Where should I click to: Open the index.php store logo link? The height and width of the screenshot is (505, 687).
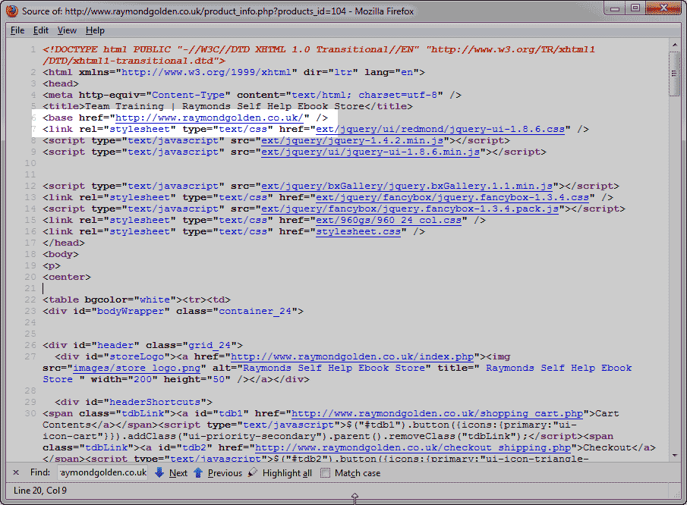pyautogui.click(x=351, y=356)
